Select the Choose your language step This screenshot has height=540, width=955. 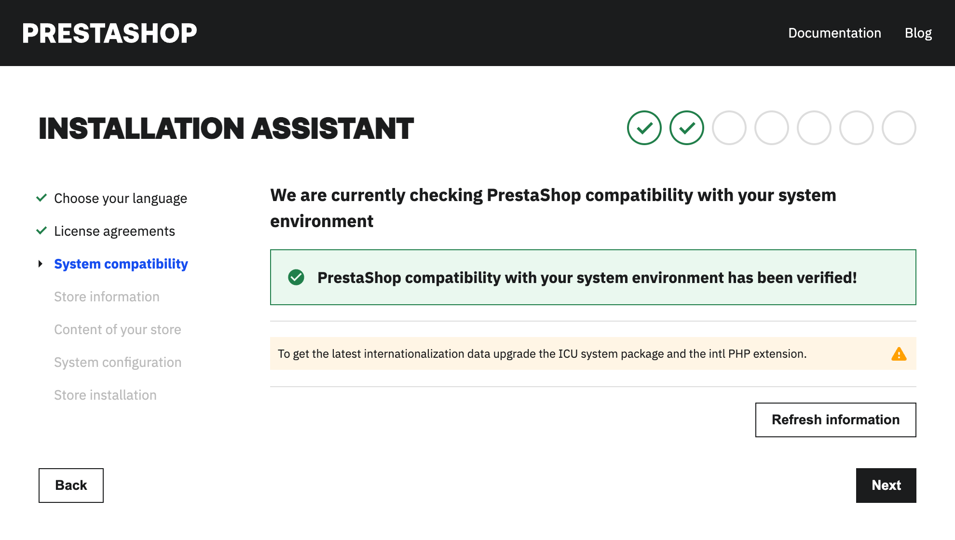(x=121, y=198)
